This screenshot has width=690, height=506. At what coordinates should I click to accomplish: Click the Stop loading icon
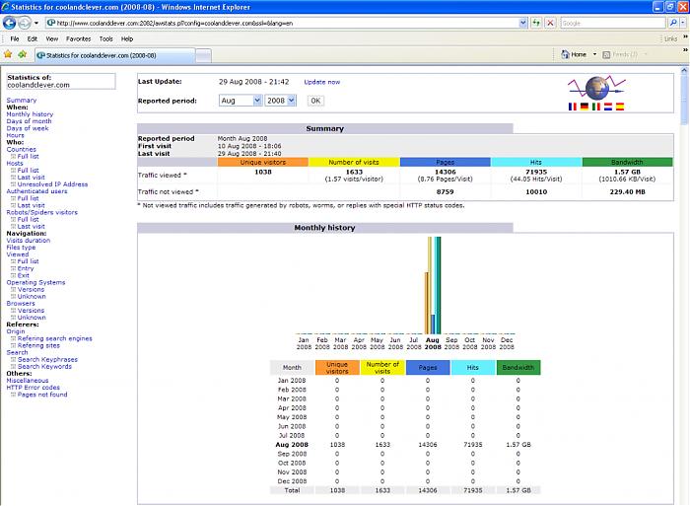(x=550, y=23)
